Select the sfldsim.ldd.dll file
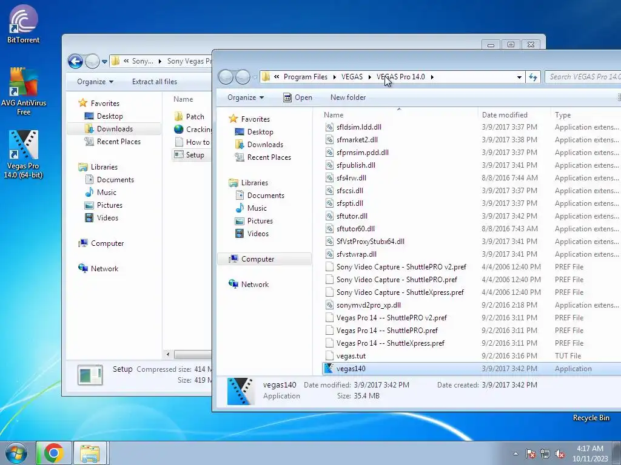 click(358, 127)
